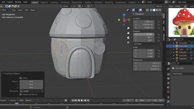Lock the Location X value

159,21
